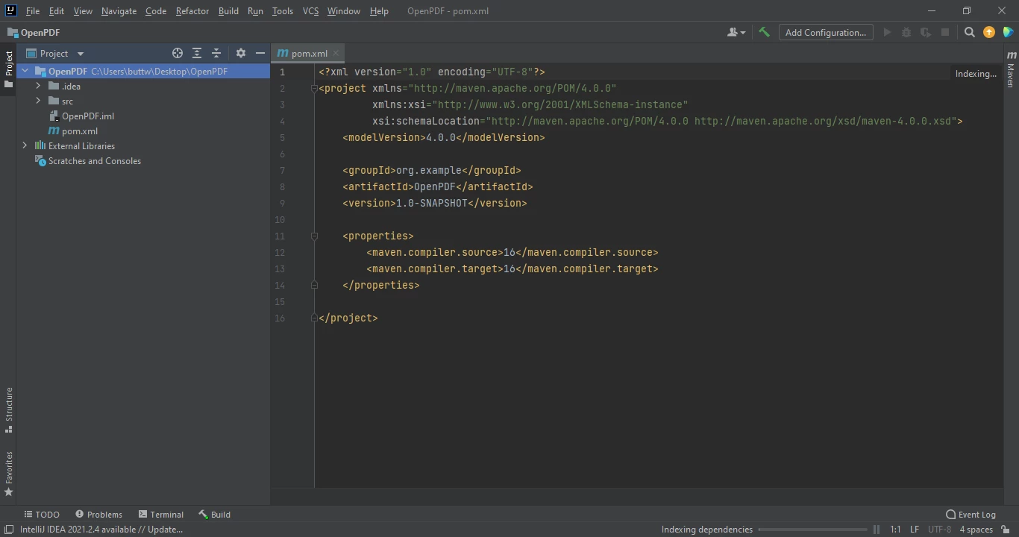Click the Debug bug icon
The height and width of the screenshot is (537, 1019).
906,32
